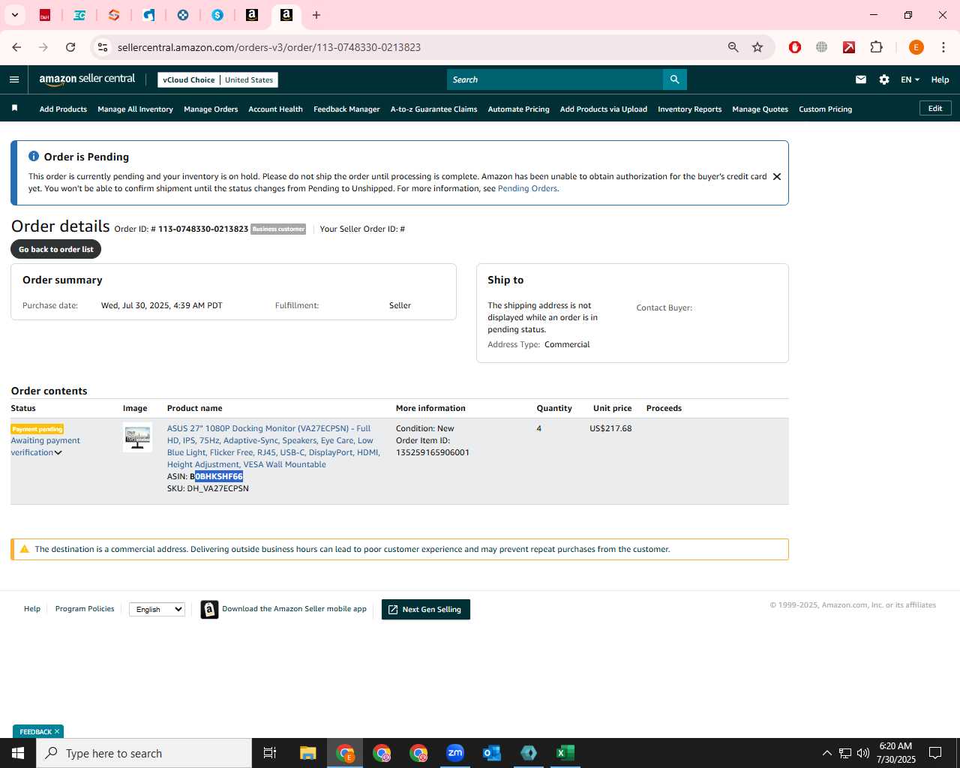Open the ASUS 27" Docking Monitor product link
The image size is (960, 768).
(x=273, y=446)
